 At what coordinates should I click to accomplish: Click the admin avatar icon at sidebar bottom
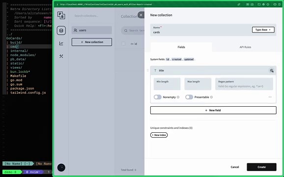(61, 167)
